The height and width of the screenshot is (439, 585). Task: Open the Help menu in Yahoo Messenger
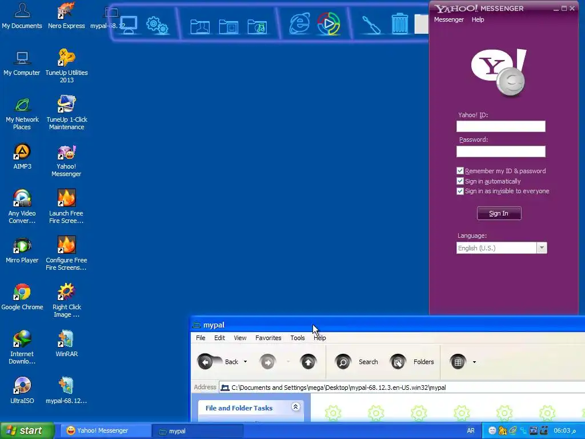(478, 19)
